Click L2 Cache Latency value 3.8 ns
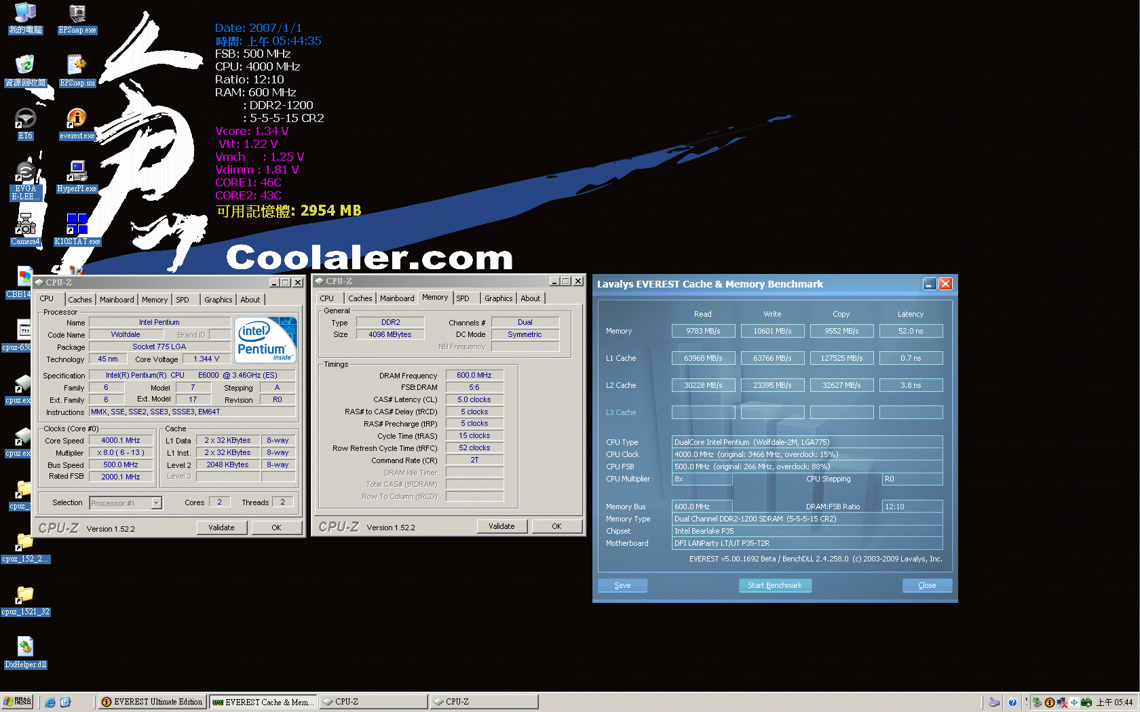 (911, 385)
